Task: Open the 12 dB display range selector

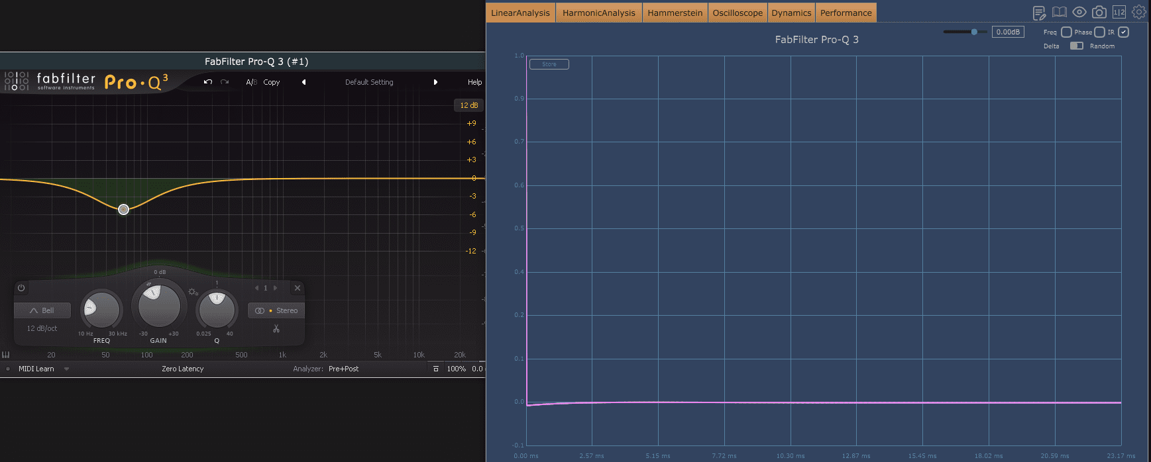Action: point(468,105)
